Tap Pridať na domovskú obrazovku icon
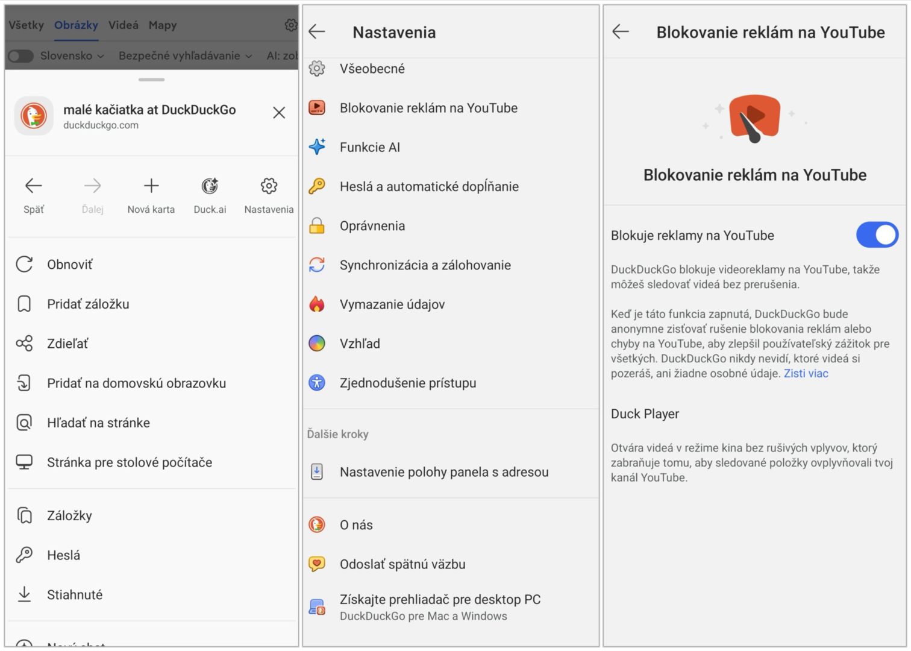911x651 pixels. [x=24, y=383]
